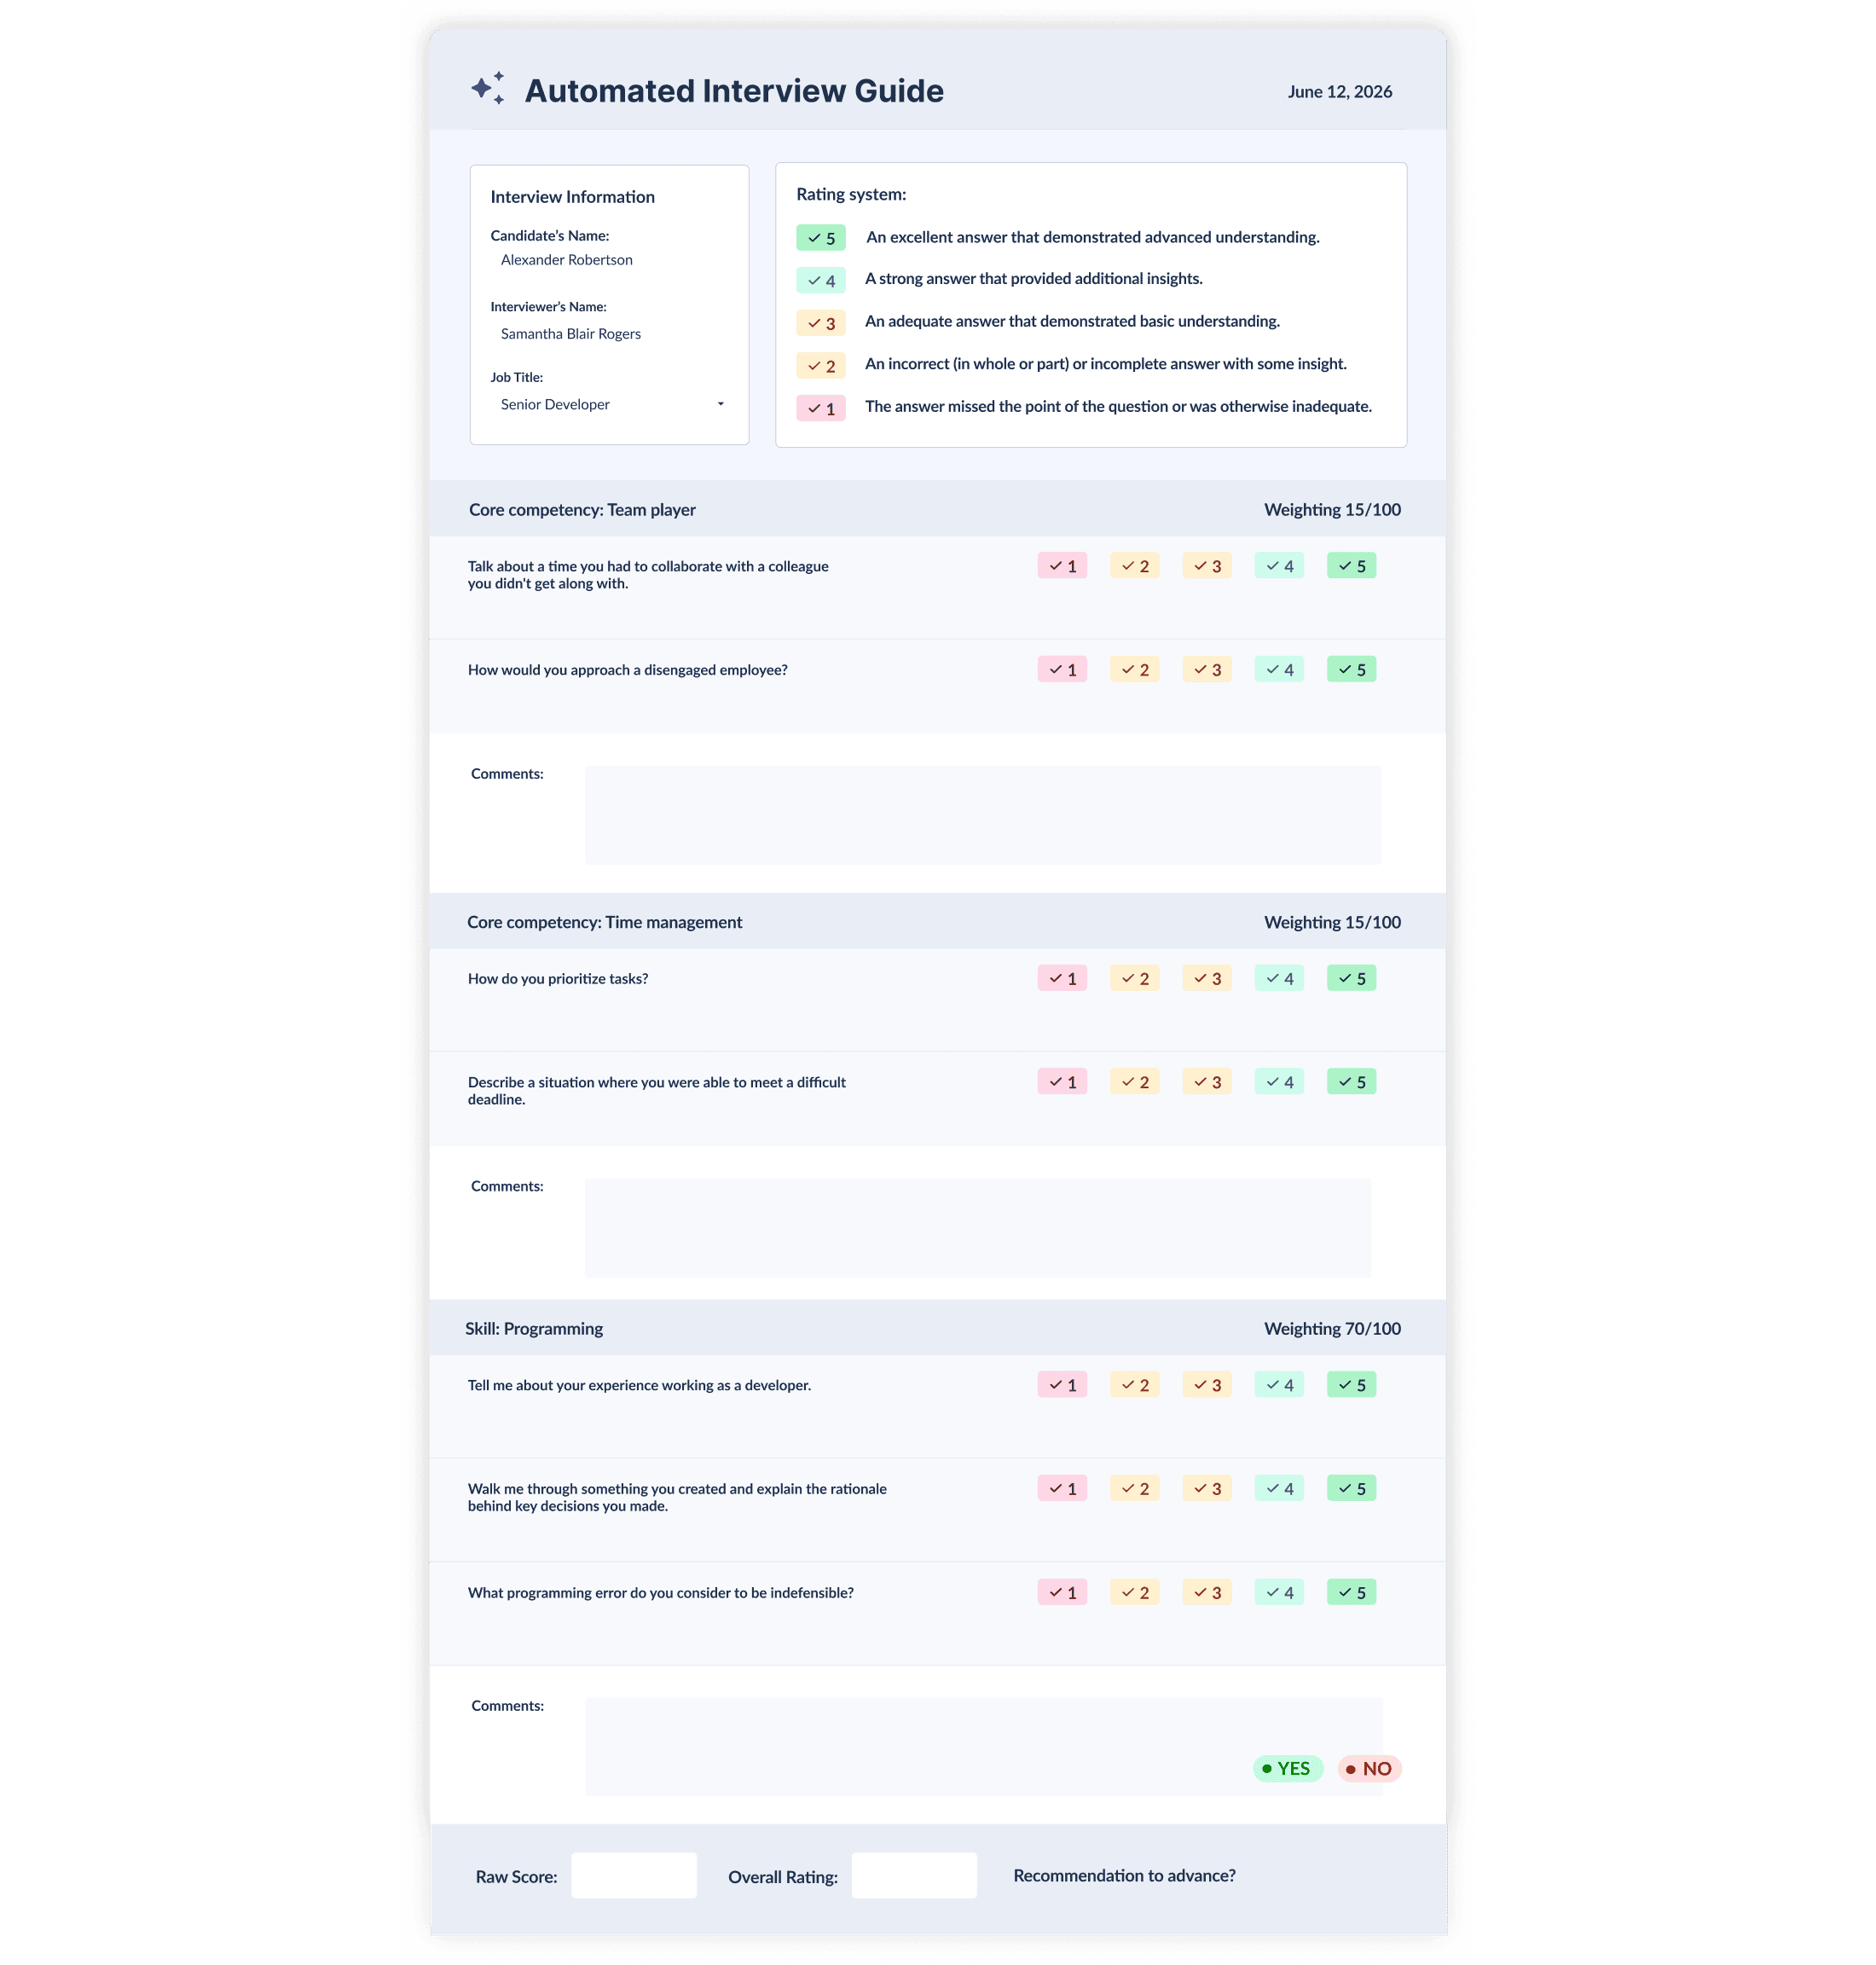Give disengaged employee question a 4
The image size is (1876, 1965).
coord(1279,670)
